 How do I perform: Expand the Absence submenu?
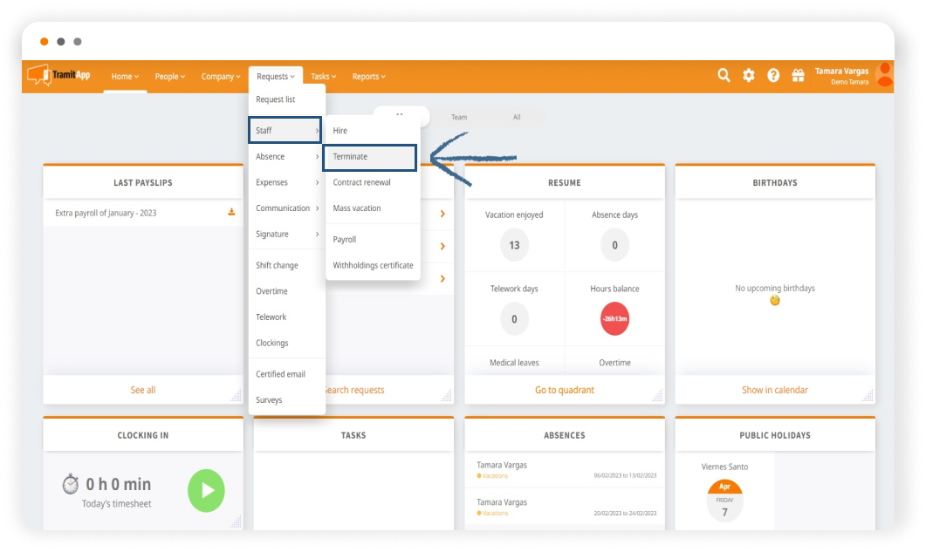(285, 157)
